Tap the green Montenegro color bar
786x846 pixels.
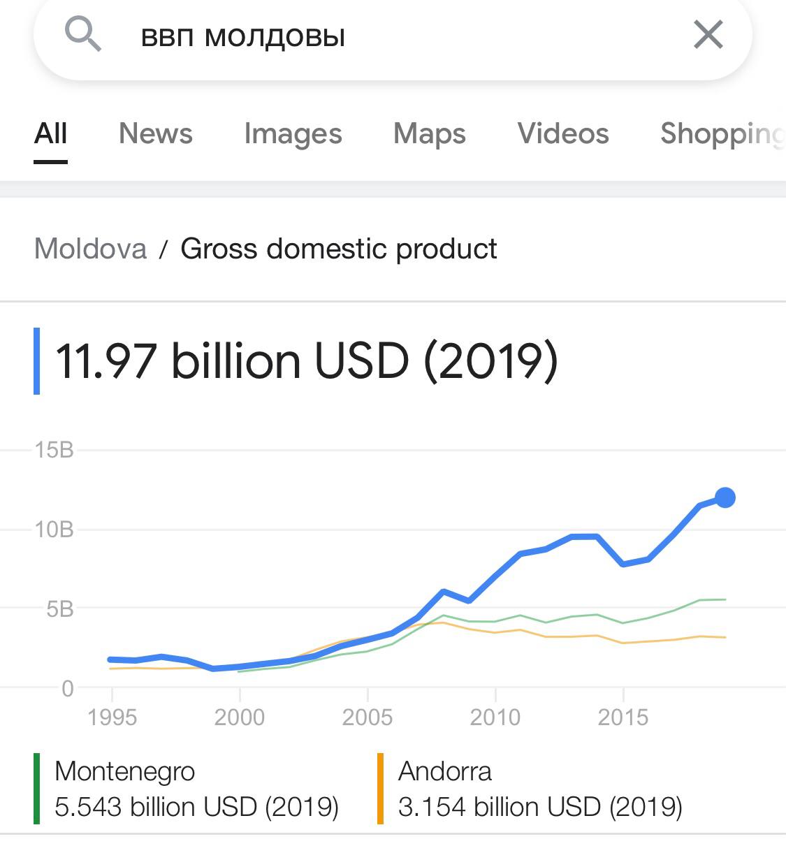(x=36, y=789)
